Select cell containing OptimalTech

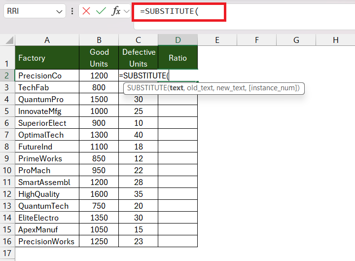pyautogui.click(x=47, y=135)
